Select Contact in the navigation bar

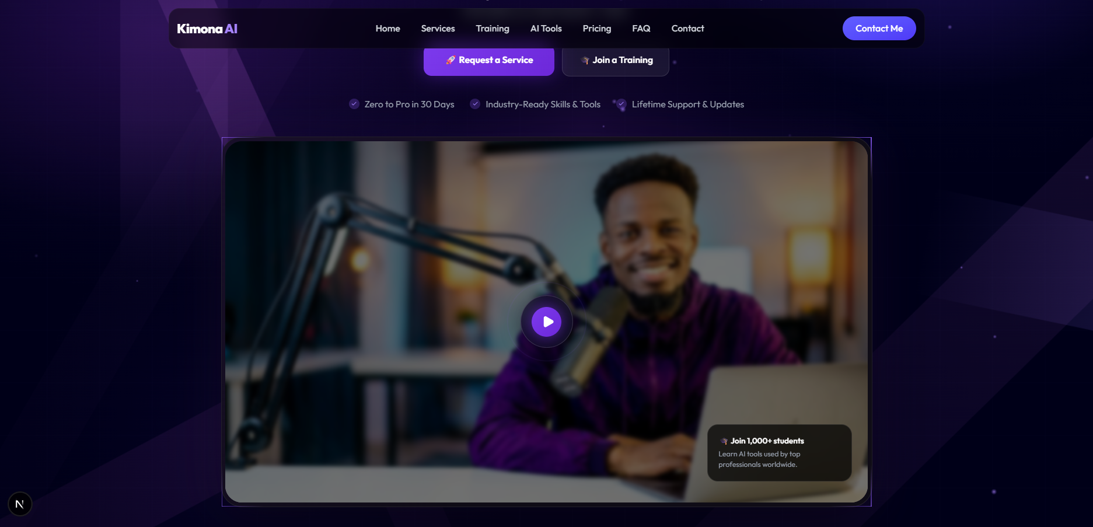click(687, 29)
